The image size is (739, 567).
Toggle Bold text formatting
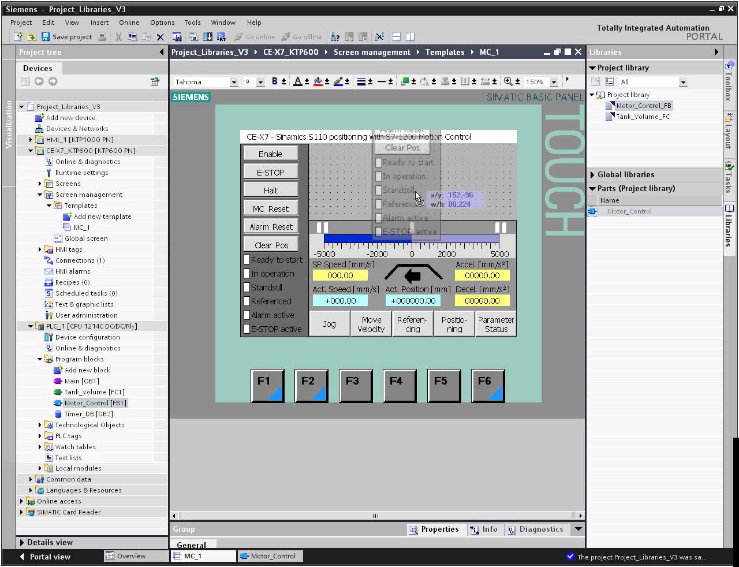coord(275,81)
